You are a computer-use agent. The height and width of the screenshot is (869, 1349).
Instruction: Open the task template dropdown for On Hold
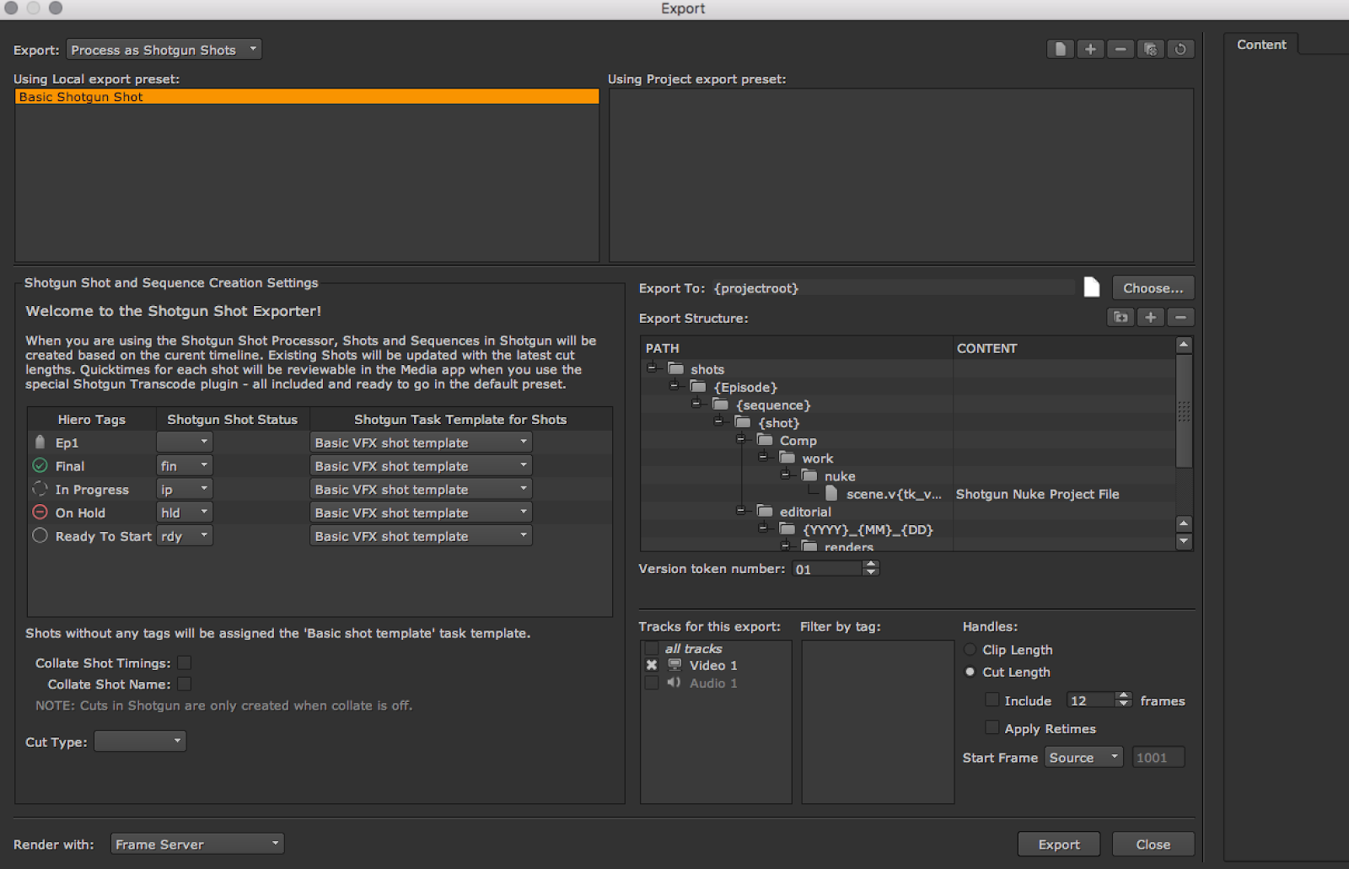[x=421, y=512]
